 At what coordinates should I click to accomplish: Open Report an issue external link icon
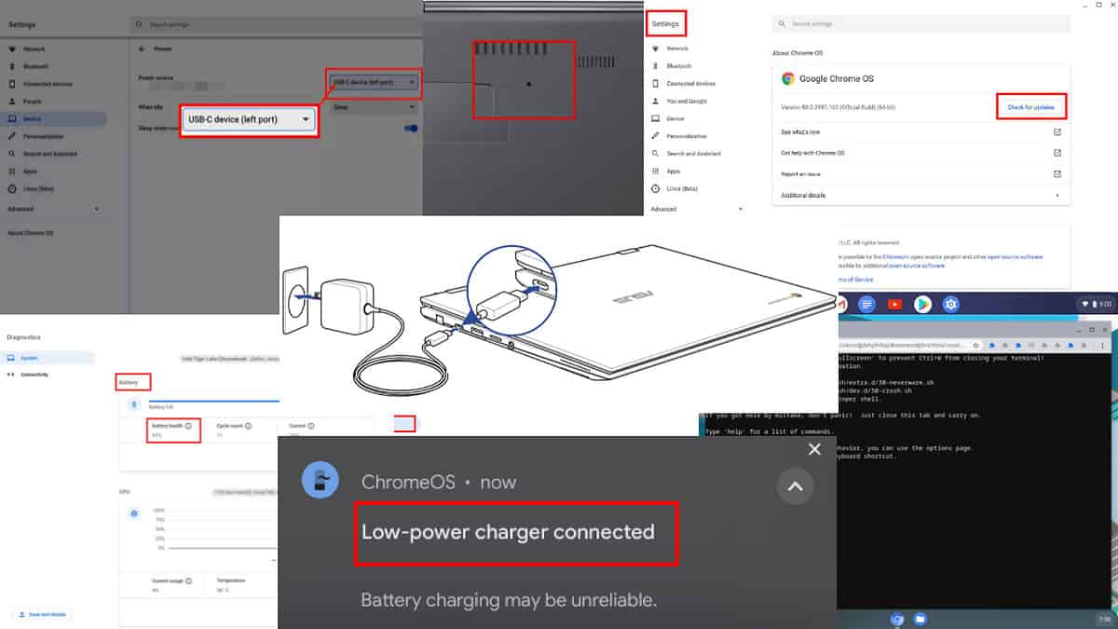(x=1057, y=173)
